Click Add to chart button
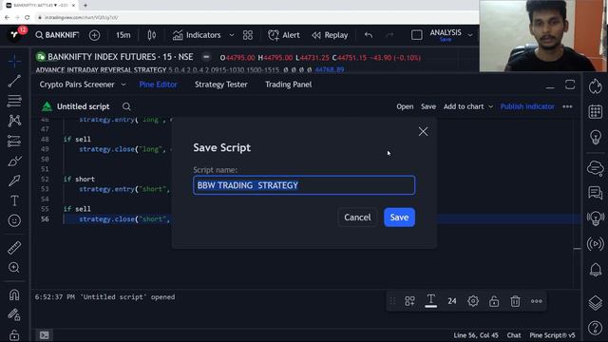The width and height of the screenshot is (608, 342). (x=464, y=106)
